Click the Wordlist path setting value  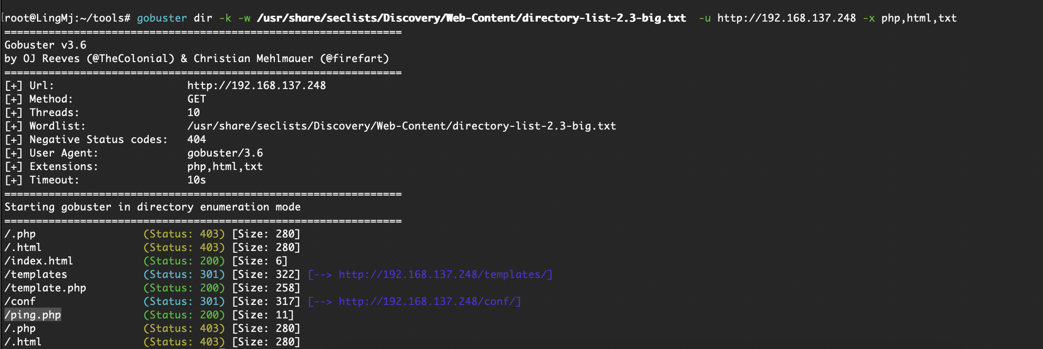[402, 126]
